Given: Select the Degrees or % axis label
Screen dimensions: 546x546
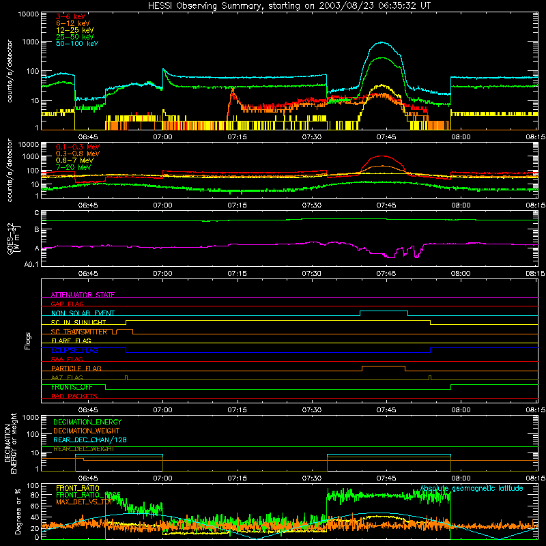Looking at the screenshot, I should (18, 511).
